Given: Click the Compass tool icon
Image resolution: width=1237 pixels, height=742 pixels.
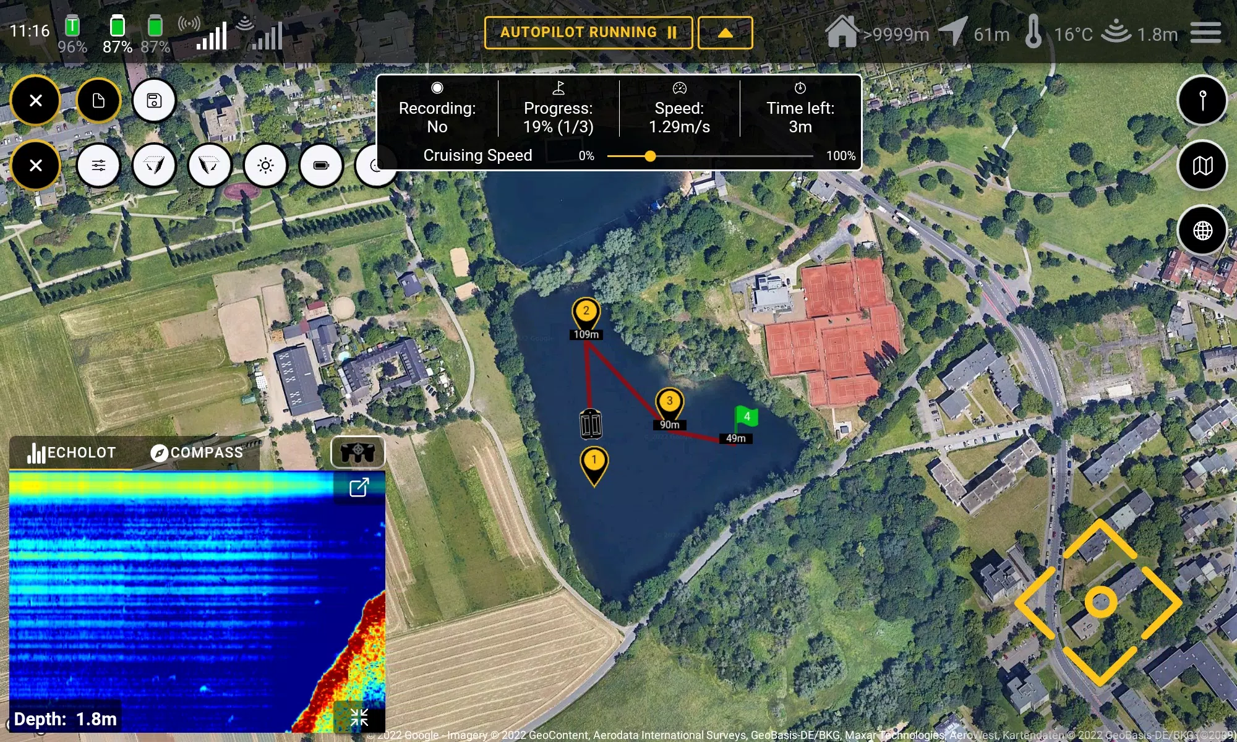Looking at the screenshot, I should (x=157, y=451).
